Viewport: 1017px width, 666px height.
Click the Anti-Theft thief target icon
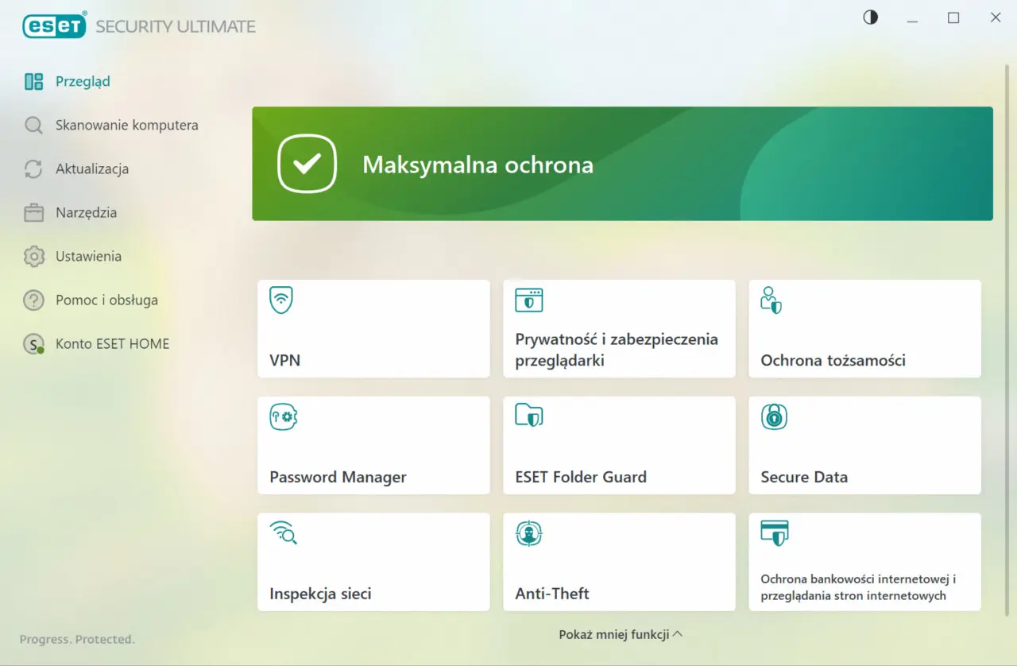(528, 533)
